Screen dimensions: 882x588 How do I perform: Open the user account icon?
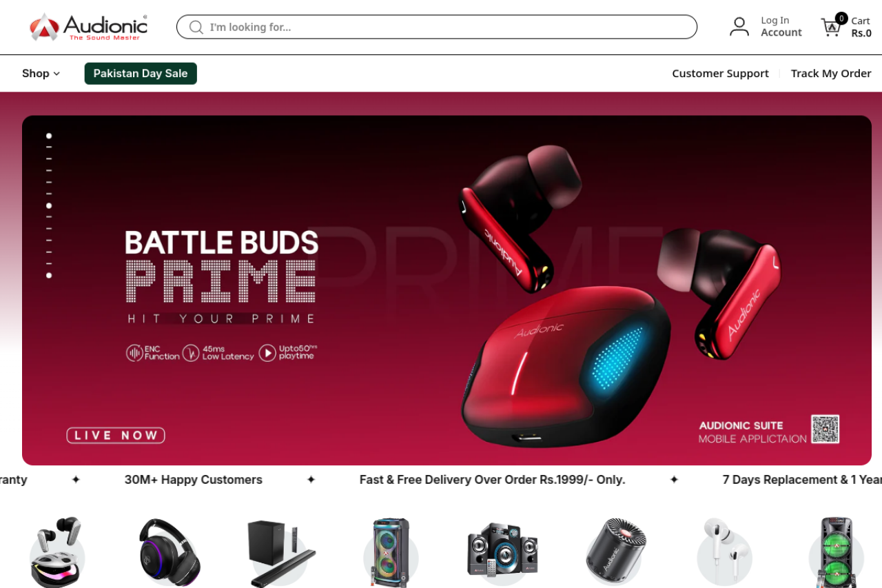pyautogui.click(x=739, y=27)
